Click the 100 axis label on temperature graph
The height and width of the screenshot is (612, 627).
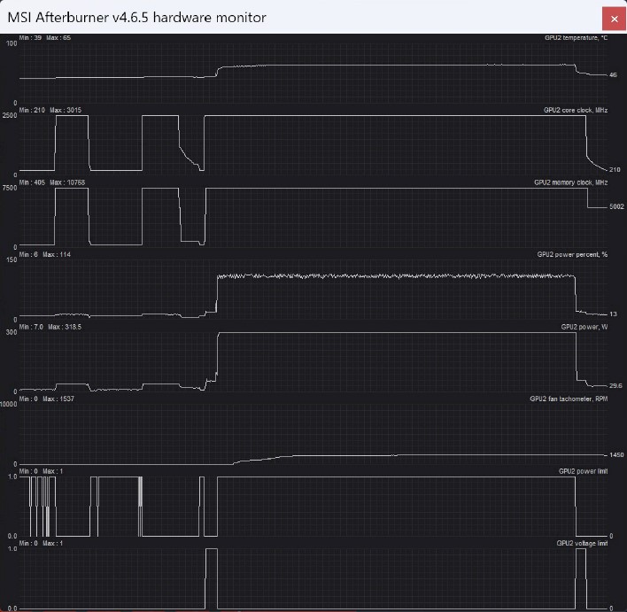pos(12,43)
